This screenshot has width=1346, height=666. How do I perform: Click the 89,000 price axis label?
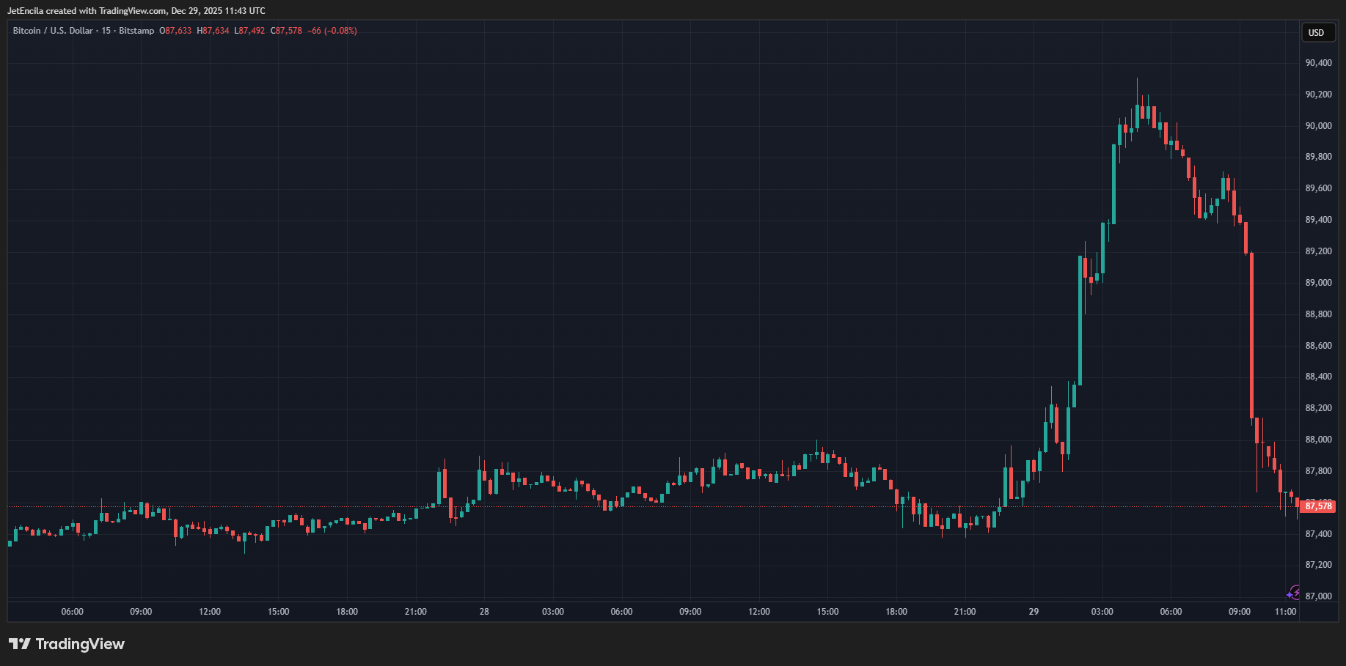click(1319, 283)
